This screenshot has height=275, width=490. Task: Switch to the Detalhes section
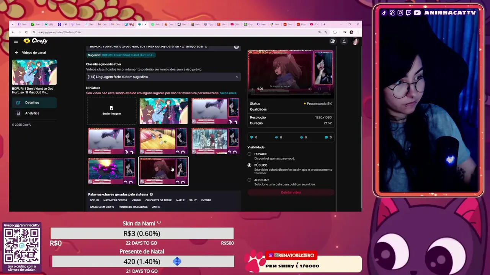34,102
